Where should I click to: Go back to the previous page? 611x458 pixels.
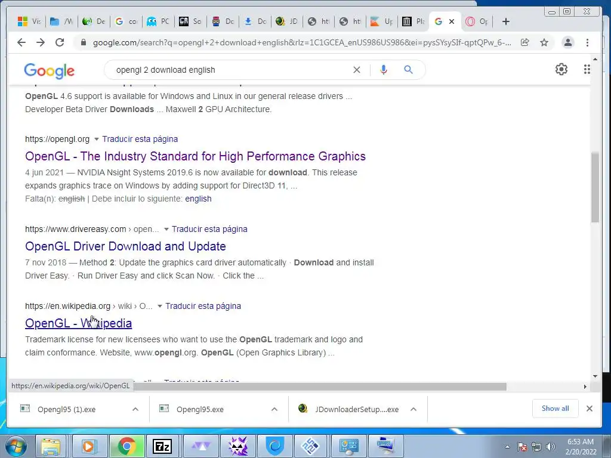(21, 42)
